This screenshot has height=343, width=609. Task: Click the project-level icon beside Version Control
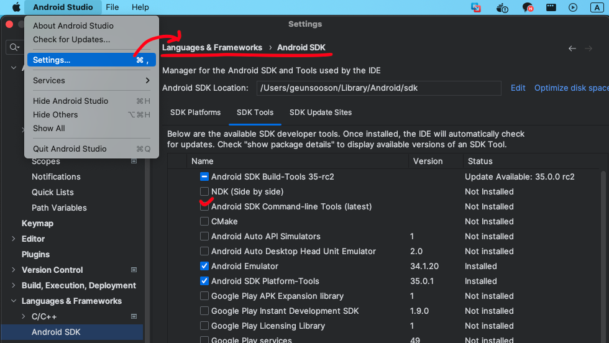pos(134,270)
